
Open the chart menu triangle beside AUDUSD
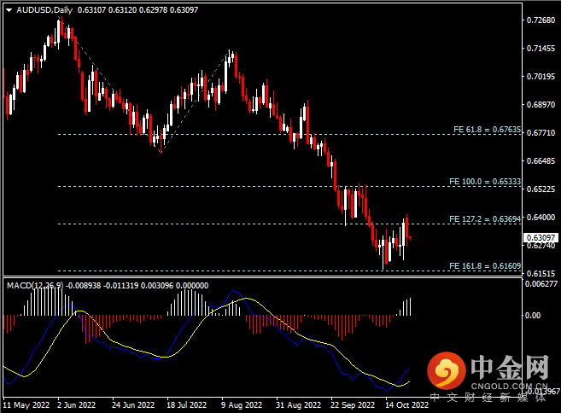click(9, 10)
